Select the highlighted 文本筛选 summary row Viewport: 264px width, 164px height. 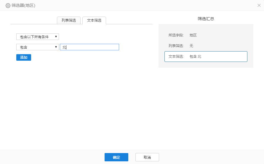[x=206, y=57]
